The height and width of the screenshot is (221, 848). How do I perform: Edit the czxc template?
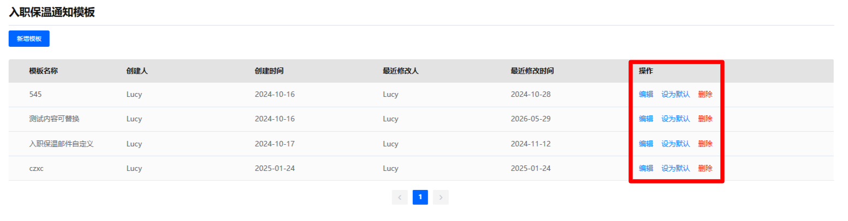(x=646, y=168)
